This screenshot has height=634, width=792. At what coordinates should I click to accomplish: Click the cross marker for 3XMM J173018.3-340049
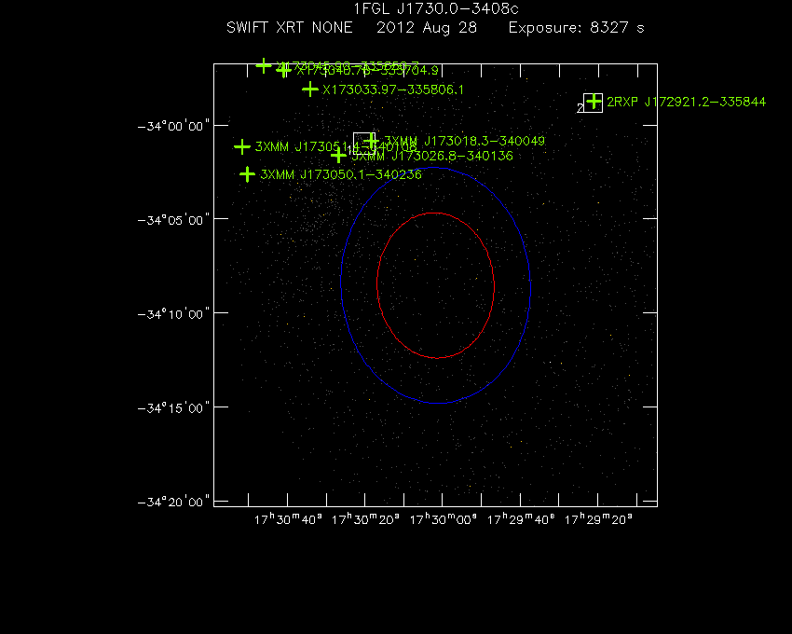[371, 140]
